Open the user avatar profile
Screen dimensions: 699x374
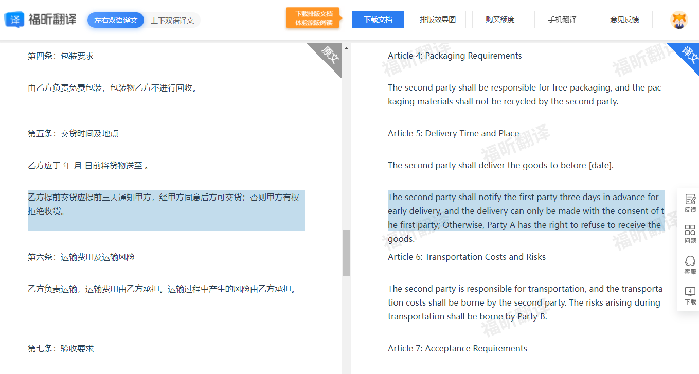click(679, 20)
